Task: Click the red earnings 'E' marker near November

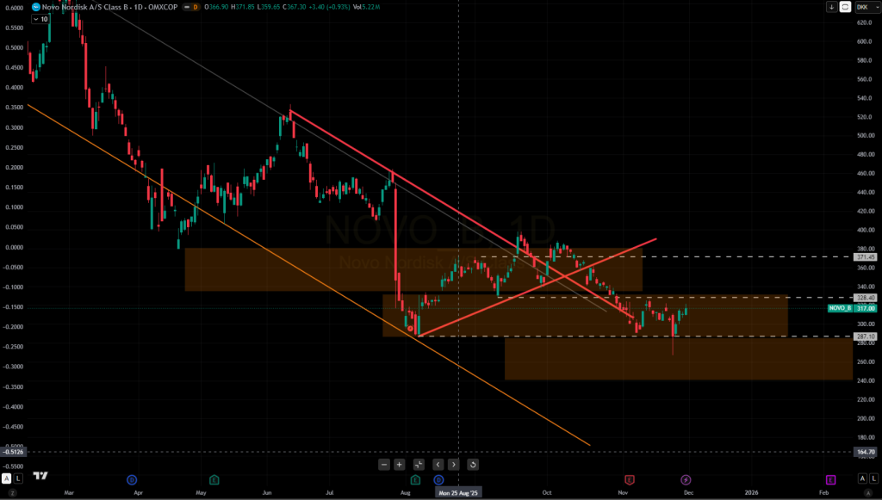Action: 630,478
